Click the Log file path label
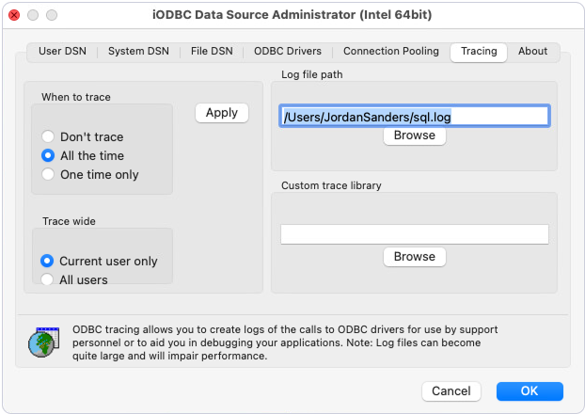This screenshot has height=414, width=585. 312,74
